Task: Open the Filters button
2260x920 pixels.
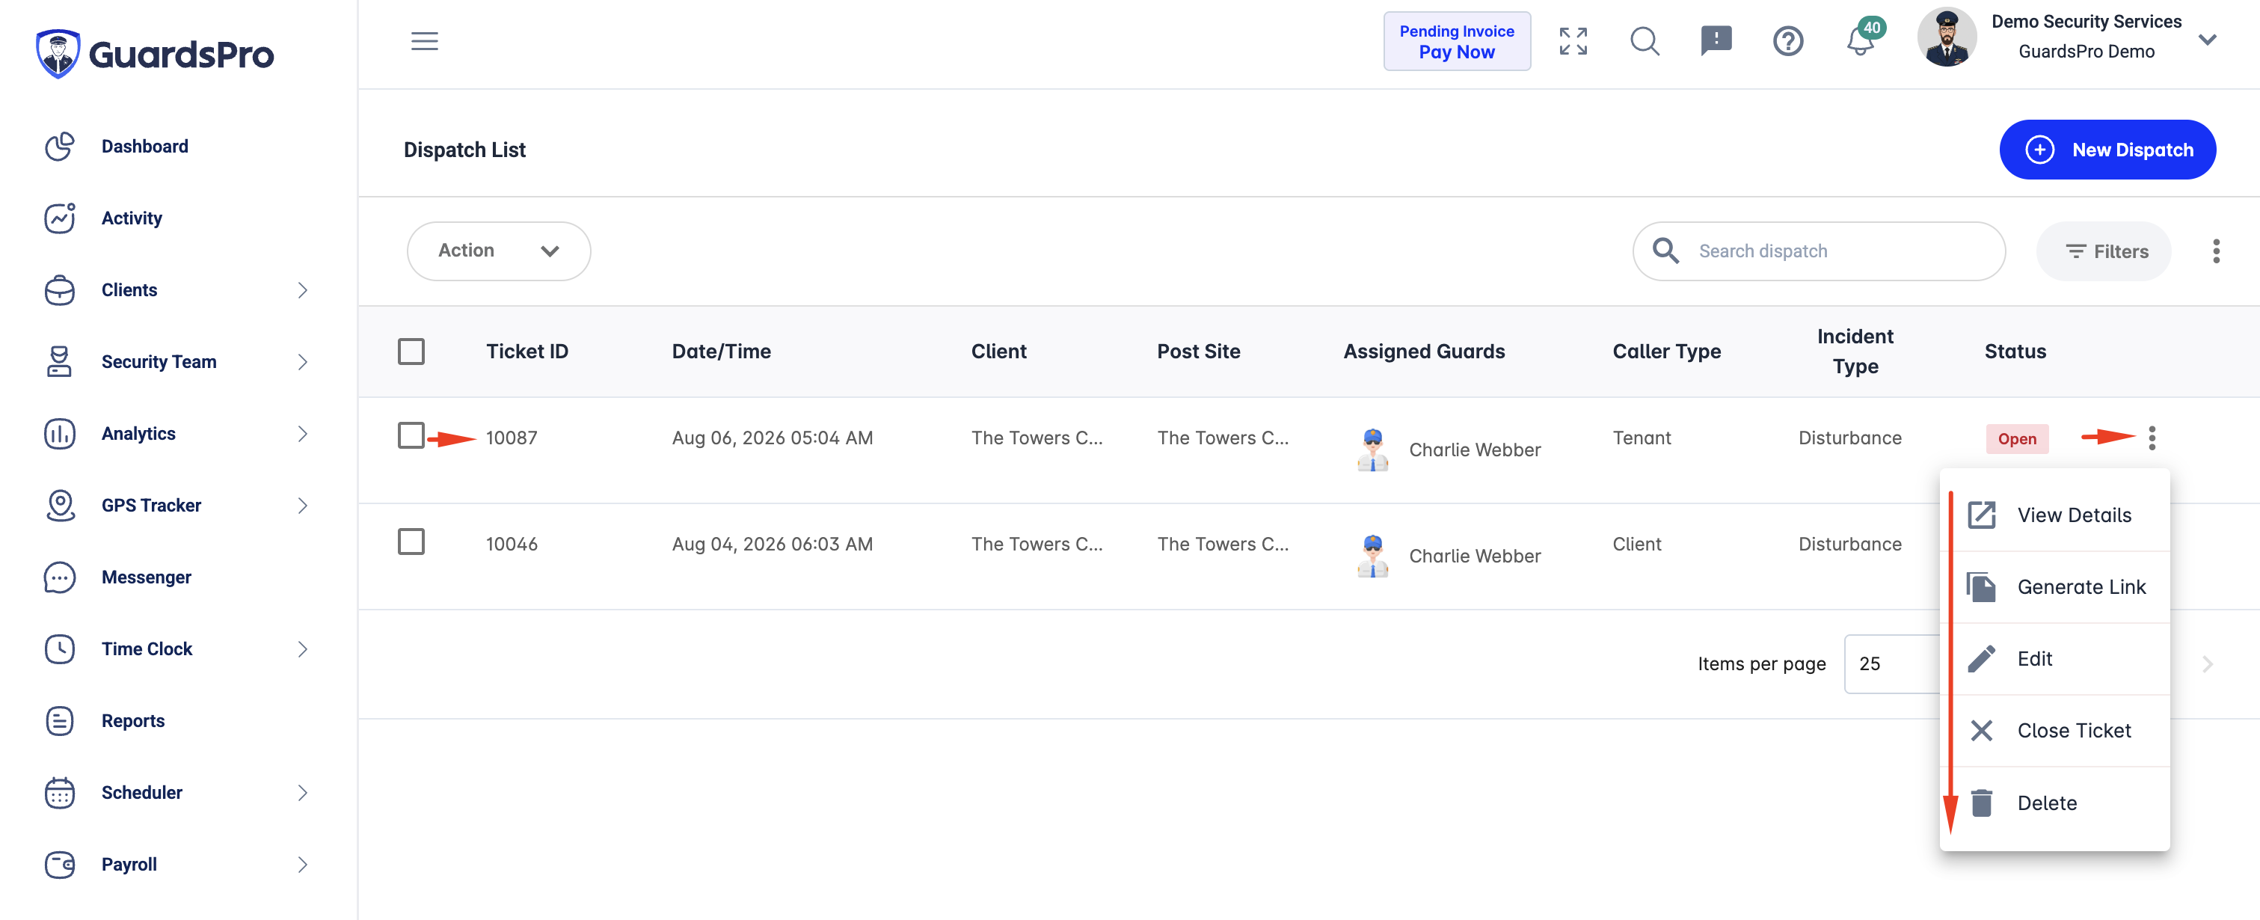Action: tap(2104, 251)
